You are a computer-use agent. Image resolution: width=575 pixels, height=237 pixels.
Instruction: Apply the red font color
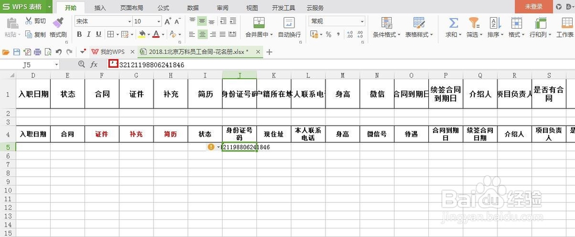[156, 34]
